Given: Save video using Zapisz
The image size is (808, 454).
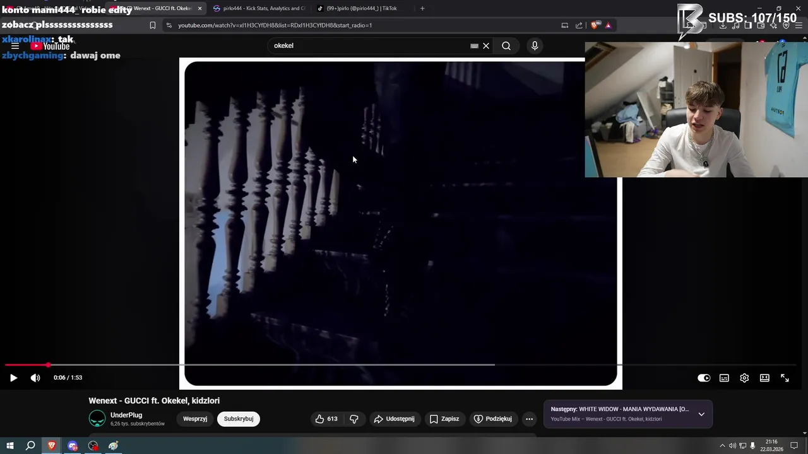Looking at the screenshot, I should (444, 419).
